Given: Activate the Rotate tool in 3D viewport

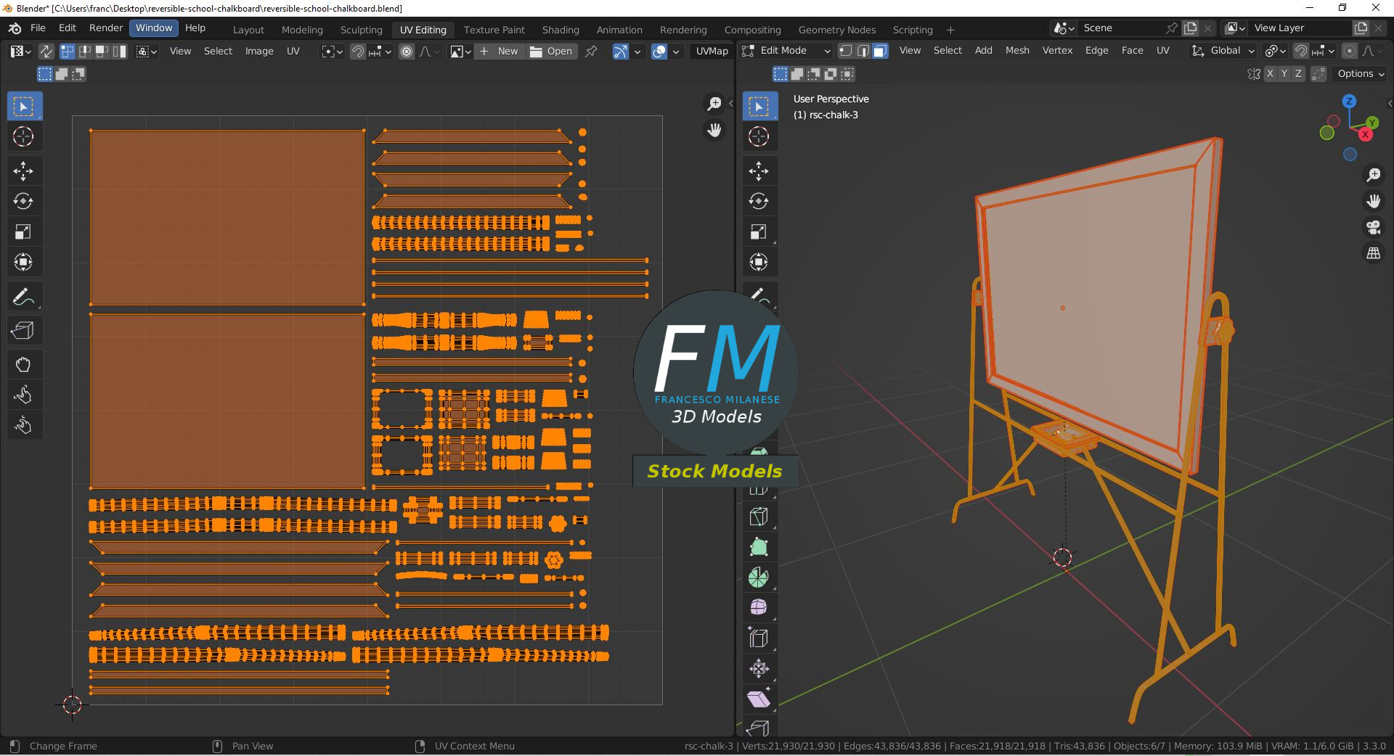Looking at the screenshot, I should click(x=759, y=202).
